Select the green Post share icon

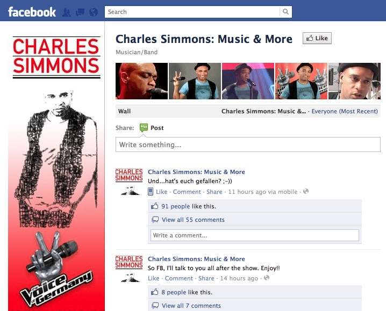click(144, 127)
